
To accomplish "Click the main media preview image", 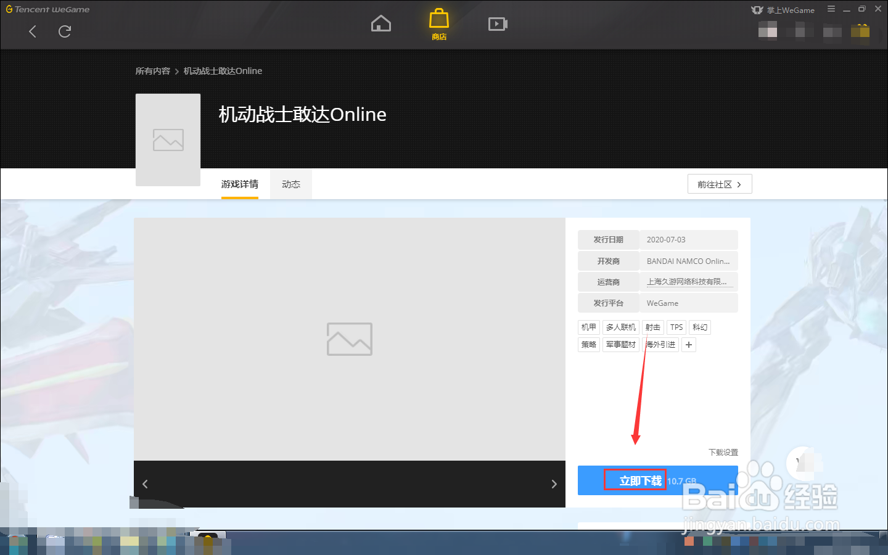I will pos(350,339).
